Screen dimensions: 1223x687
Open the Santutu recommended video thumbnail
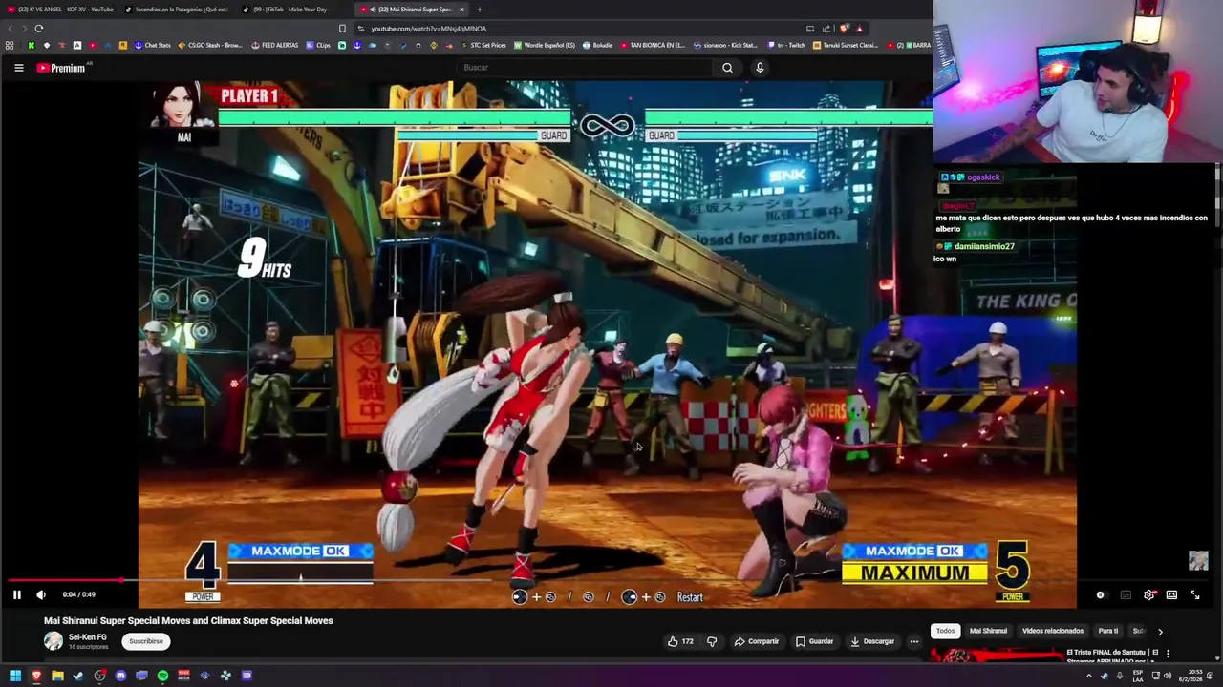pyautogui.click(x=997, y=656)
